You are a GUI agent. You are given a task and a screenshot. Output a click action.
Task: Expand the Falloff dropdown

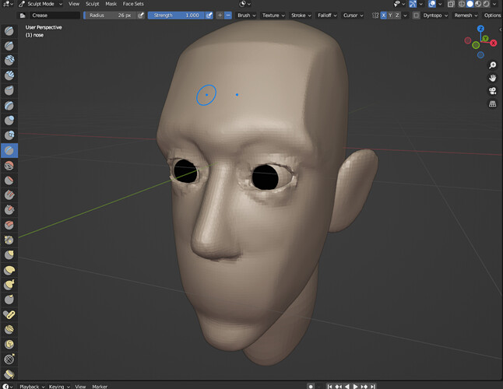(x=327, y=16)
